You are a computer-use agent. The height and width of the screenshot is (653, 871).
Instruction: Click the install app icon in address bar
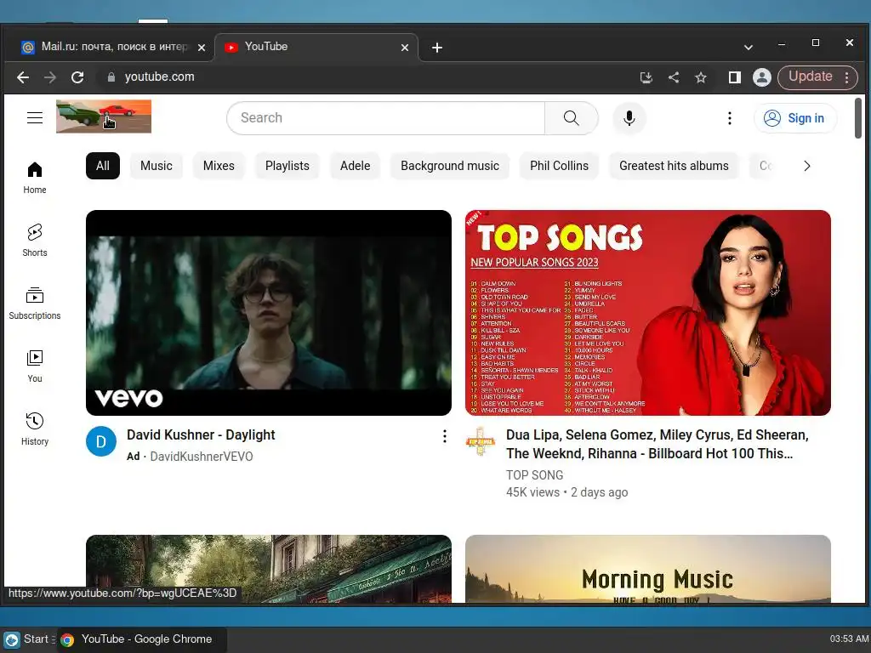tap(646, 77)
